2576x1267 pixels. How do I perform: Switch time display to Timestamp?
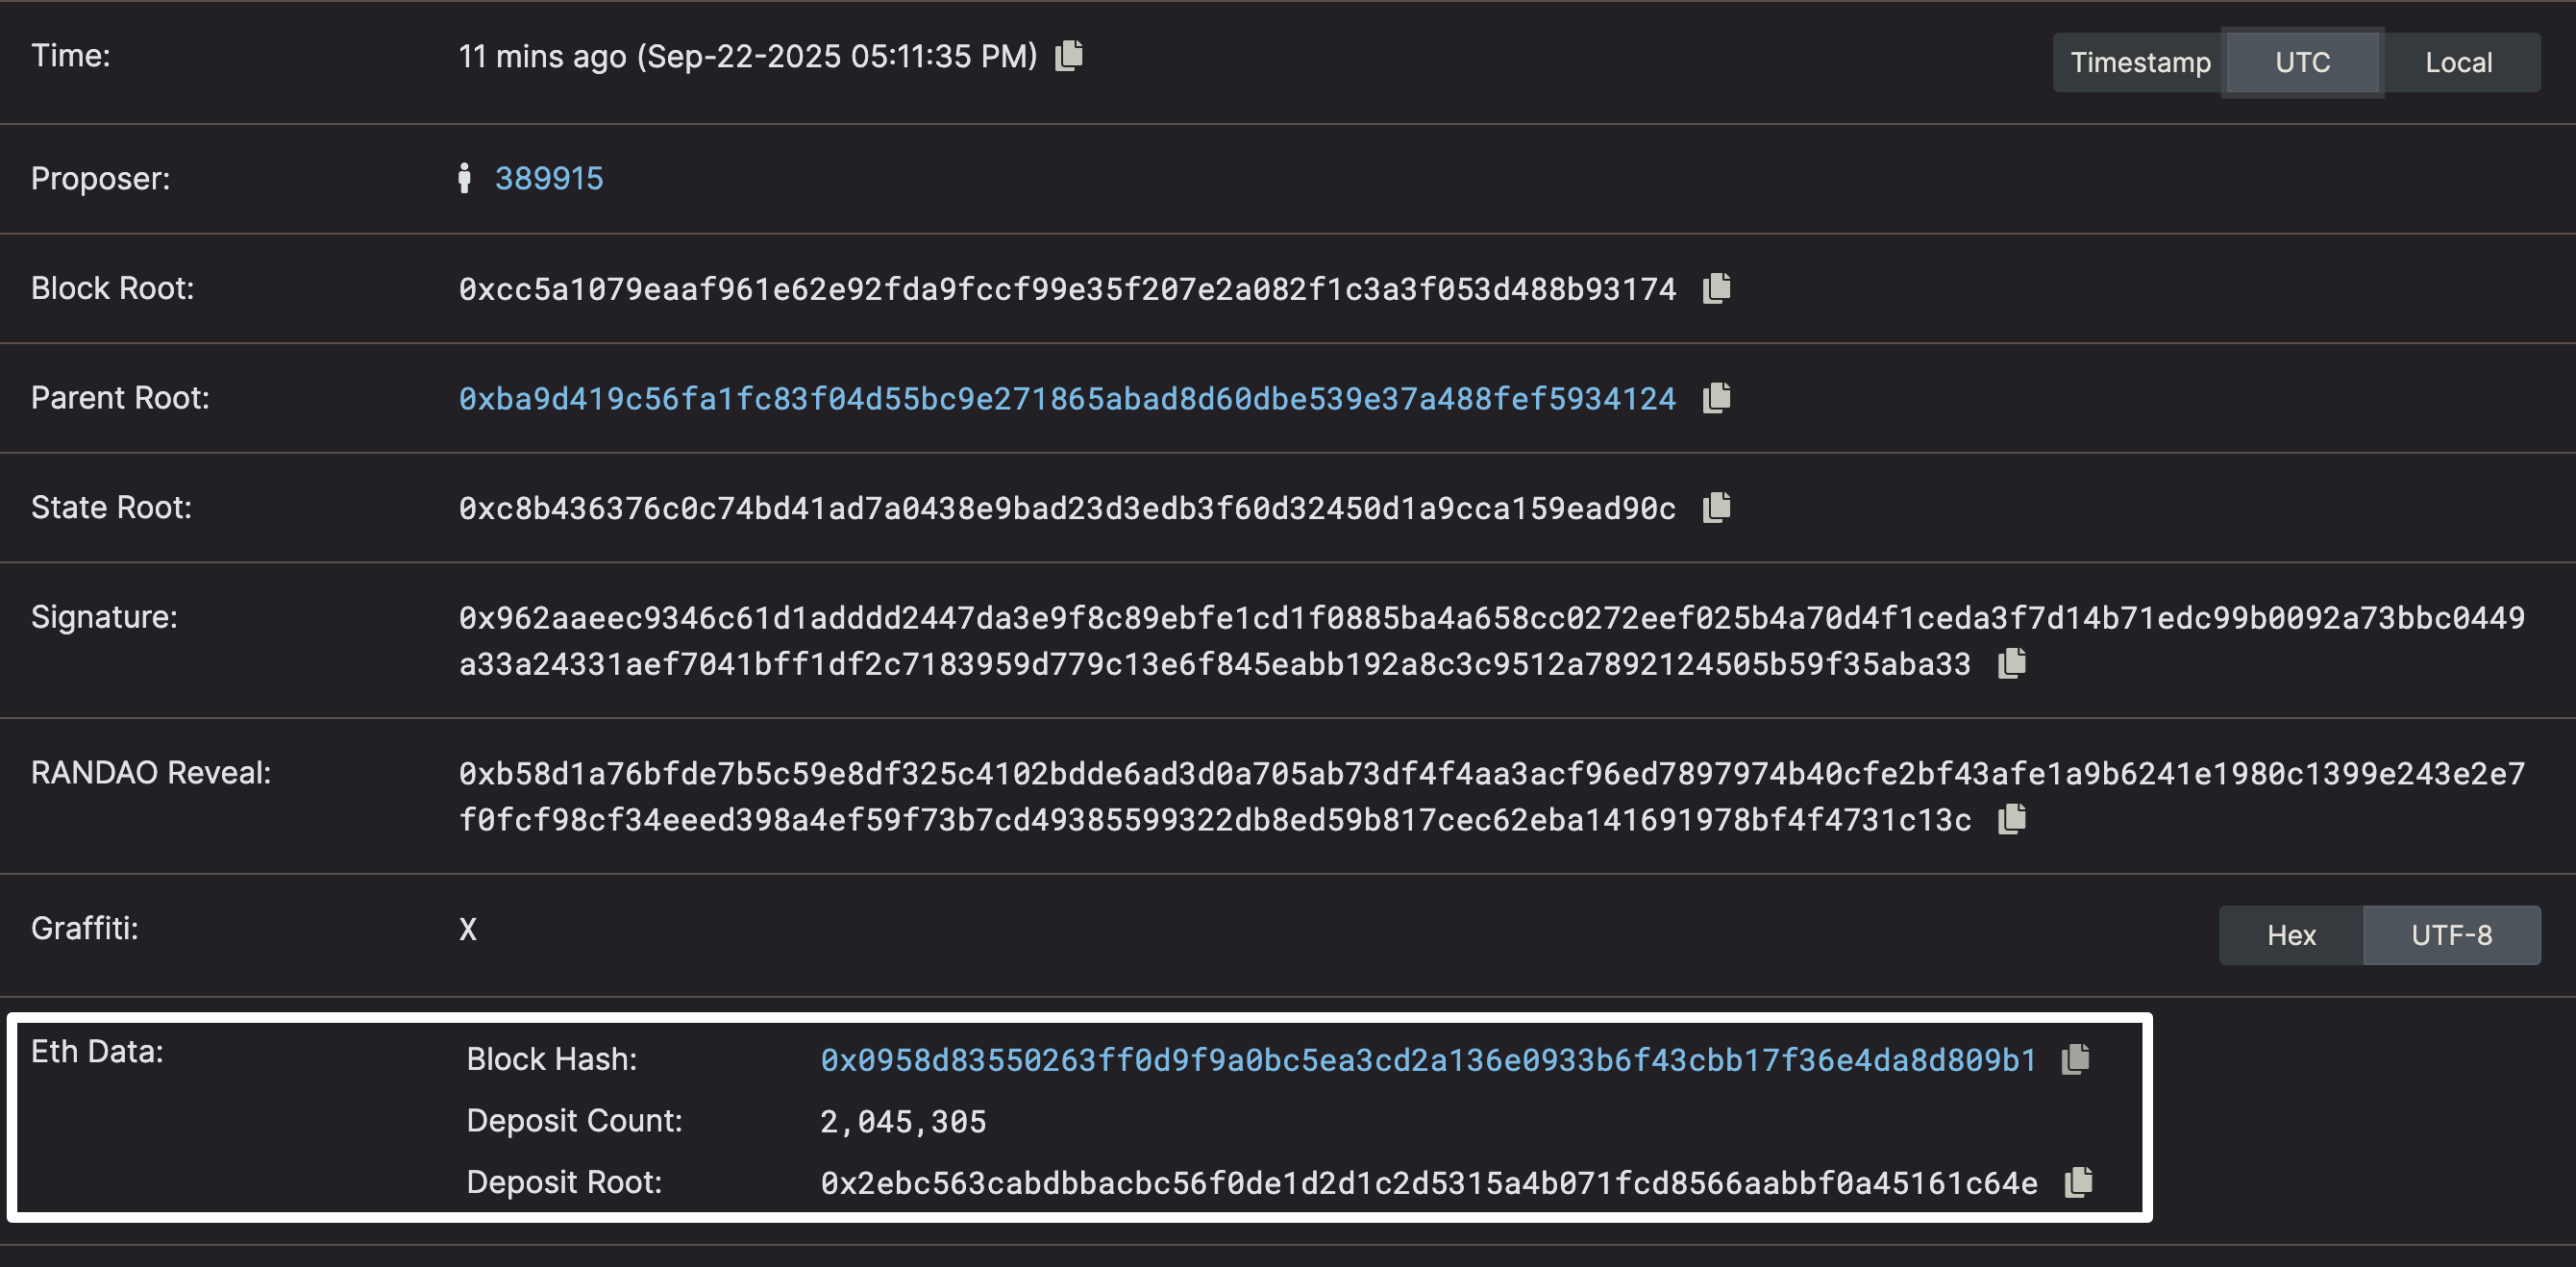pos(2140,62)
